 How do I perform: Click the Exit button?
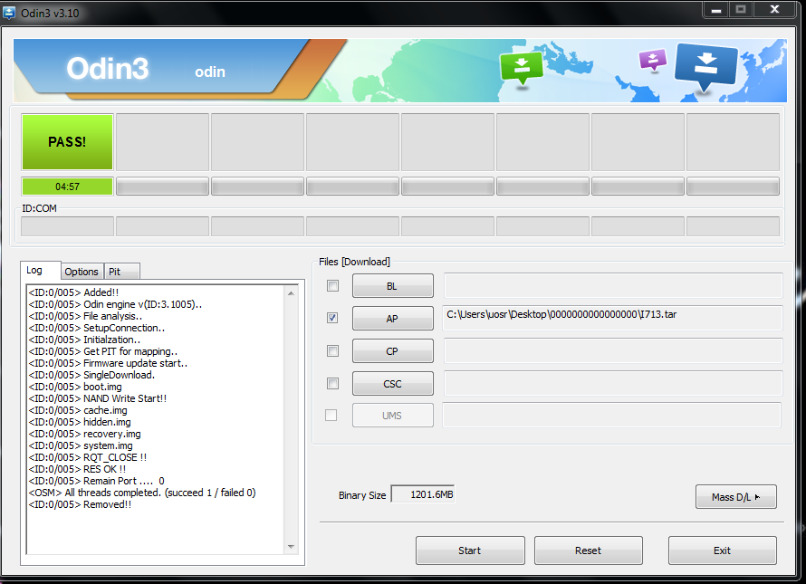722,550
